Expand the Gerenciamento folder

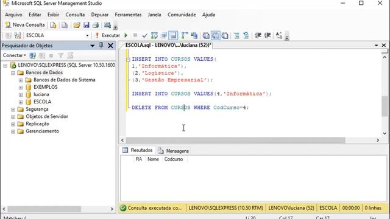coord(13,131)
